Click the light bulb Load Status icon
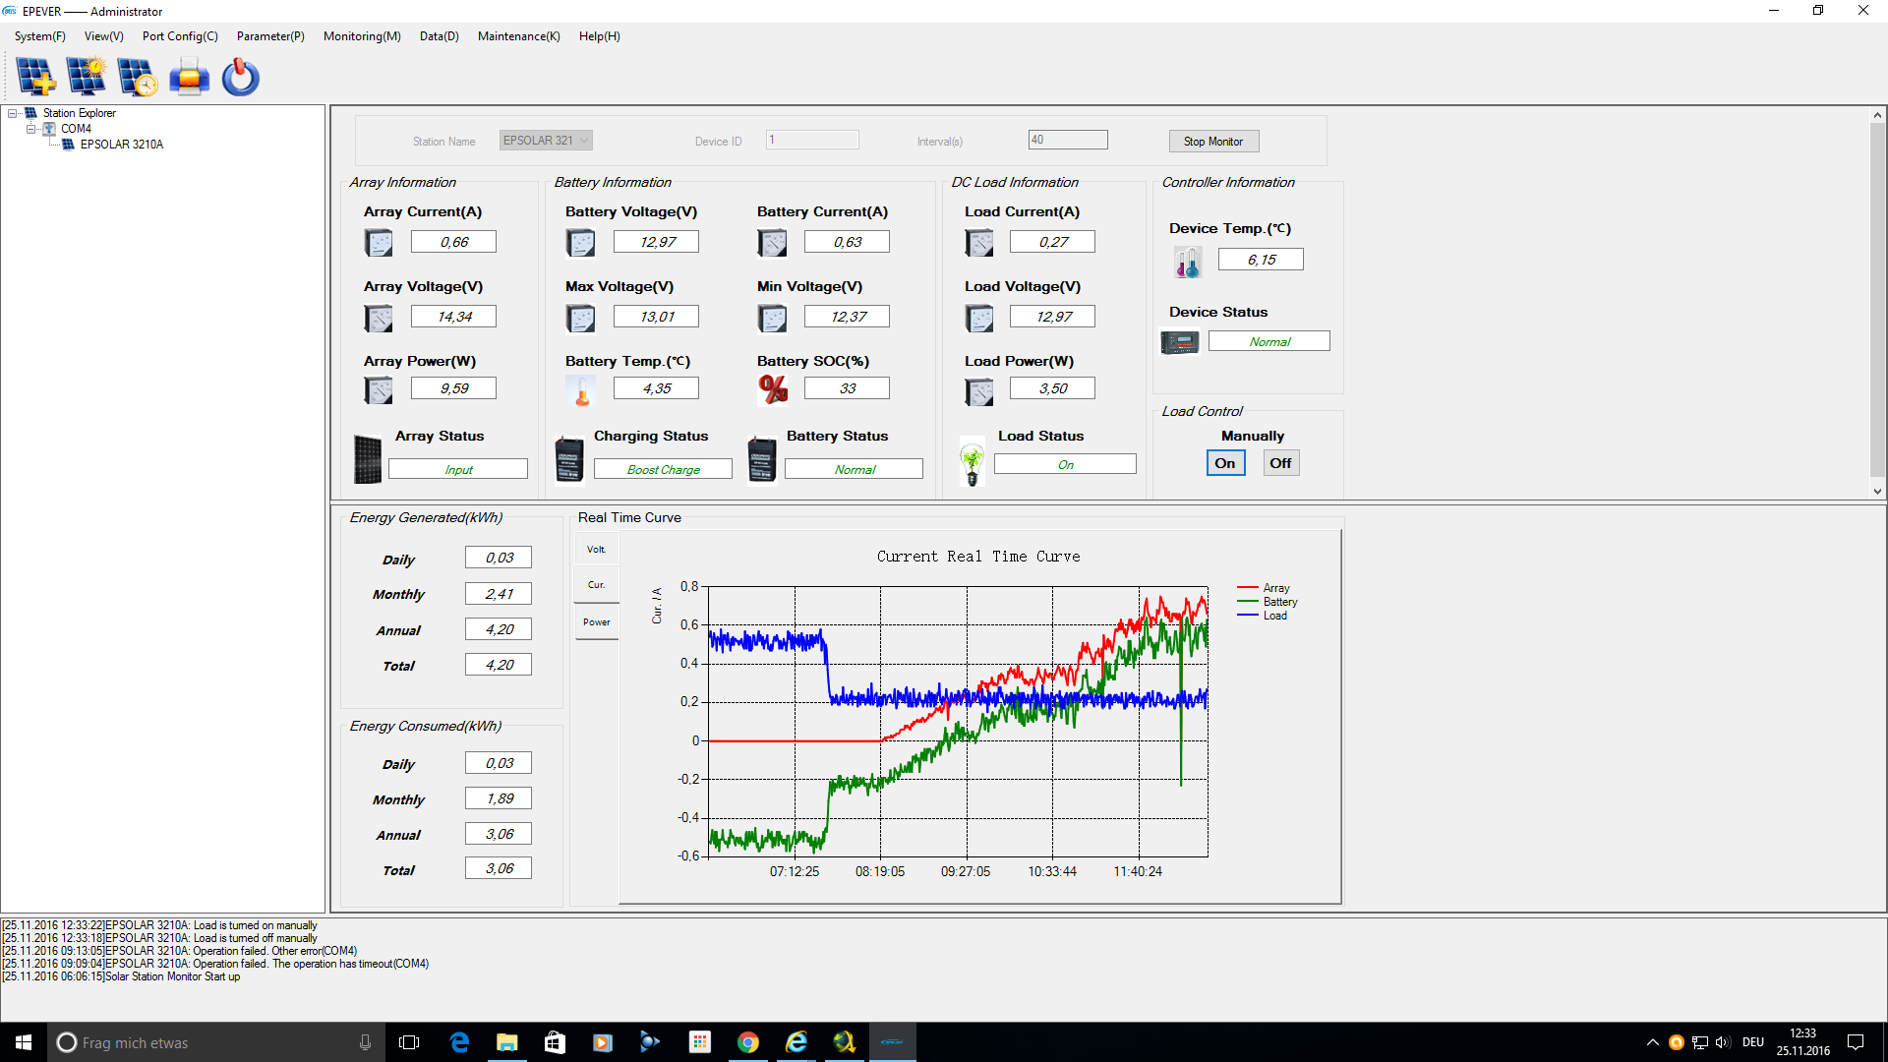This screenshot has width=1888, height=1062. (x=972, y=463)
